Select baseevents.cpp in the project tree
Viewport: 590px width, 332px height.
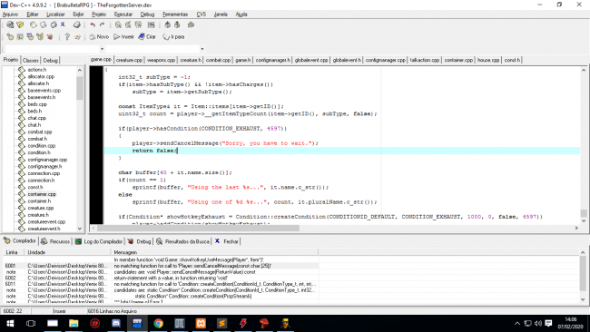(x=44, y=90)
